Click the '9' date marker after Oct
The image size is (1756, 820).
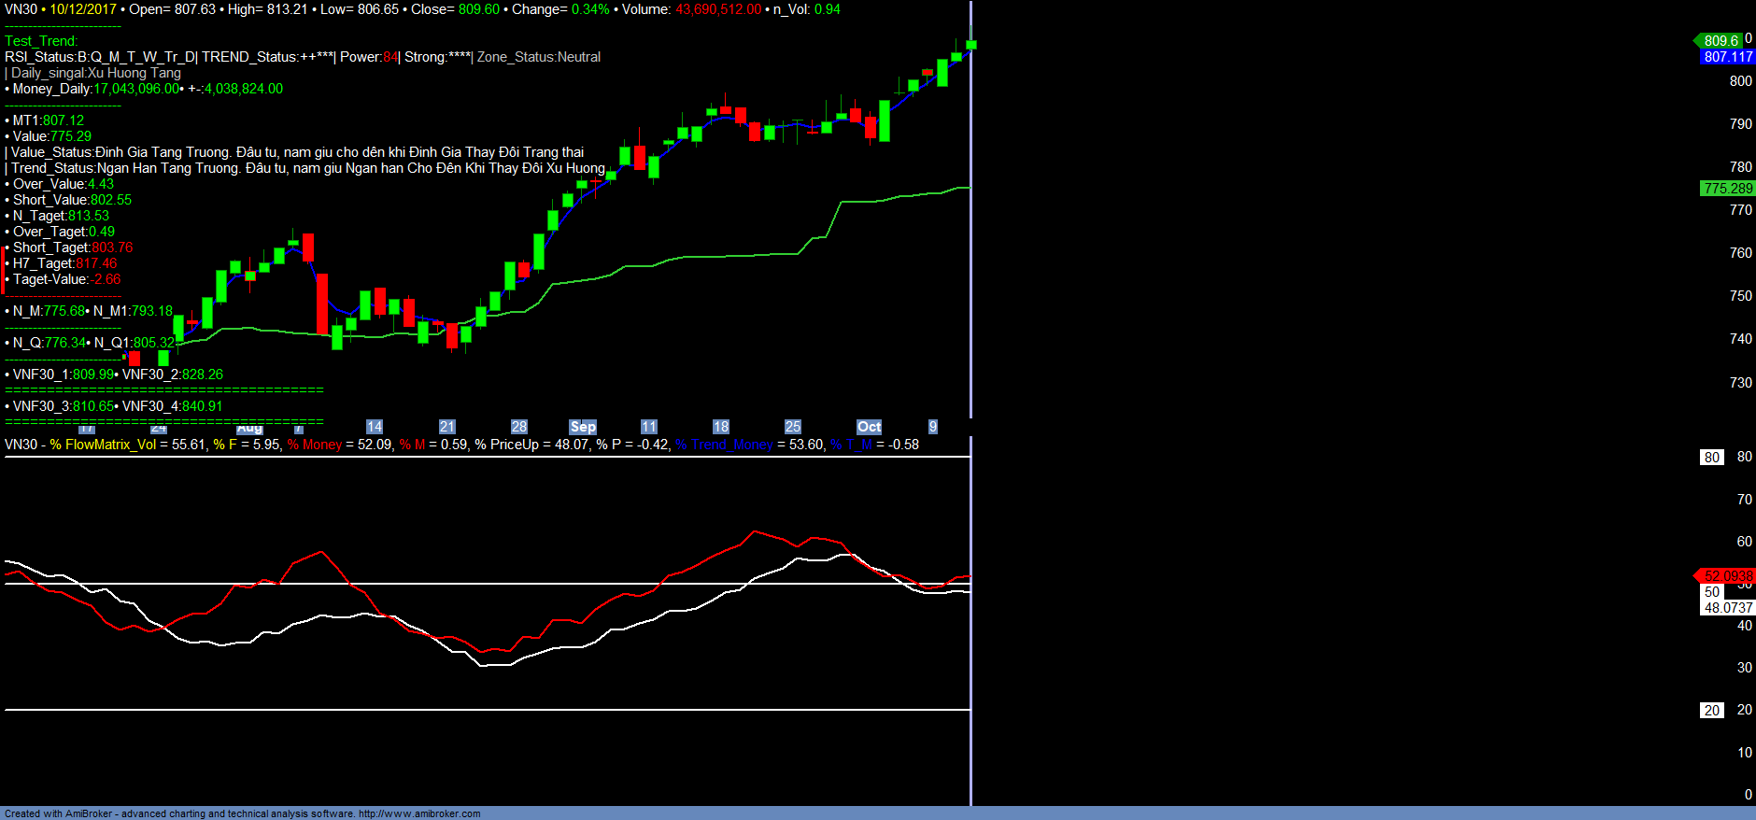pos(932,427)
